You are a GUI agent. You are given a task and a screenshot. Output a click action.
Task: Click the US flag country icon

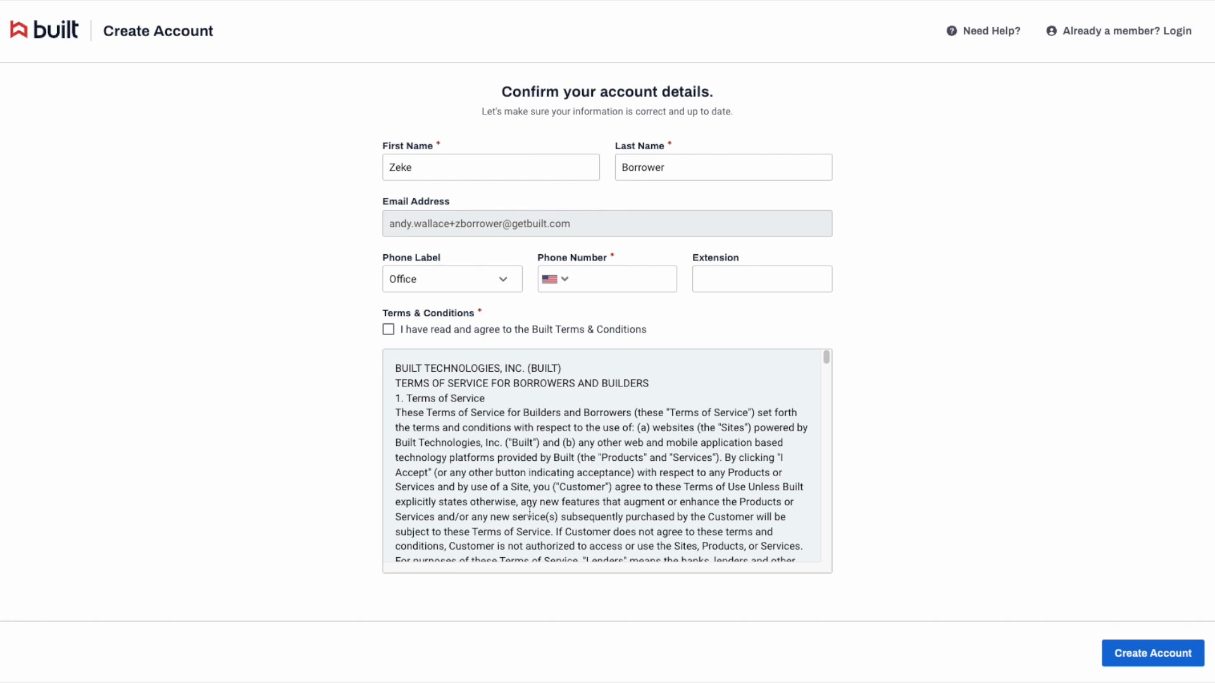[549, 279]
